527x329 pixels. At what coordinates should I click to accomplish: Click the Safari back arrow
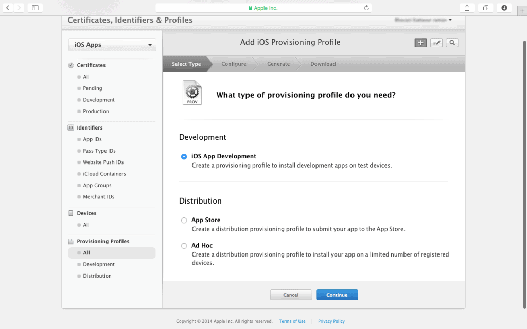tap(8, 8)
